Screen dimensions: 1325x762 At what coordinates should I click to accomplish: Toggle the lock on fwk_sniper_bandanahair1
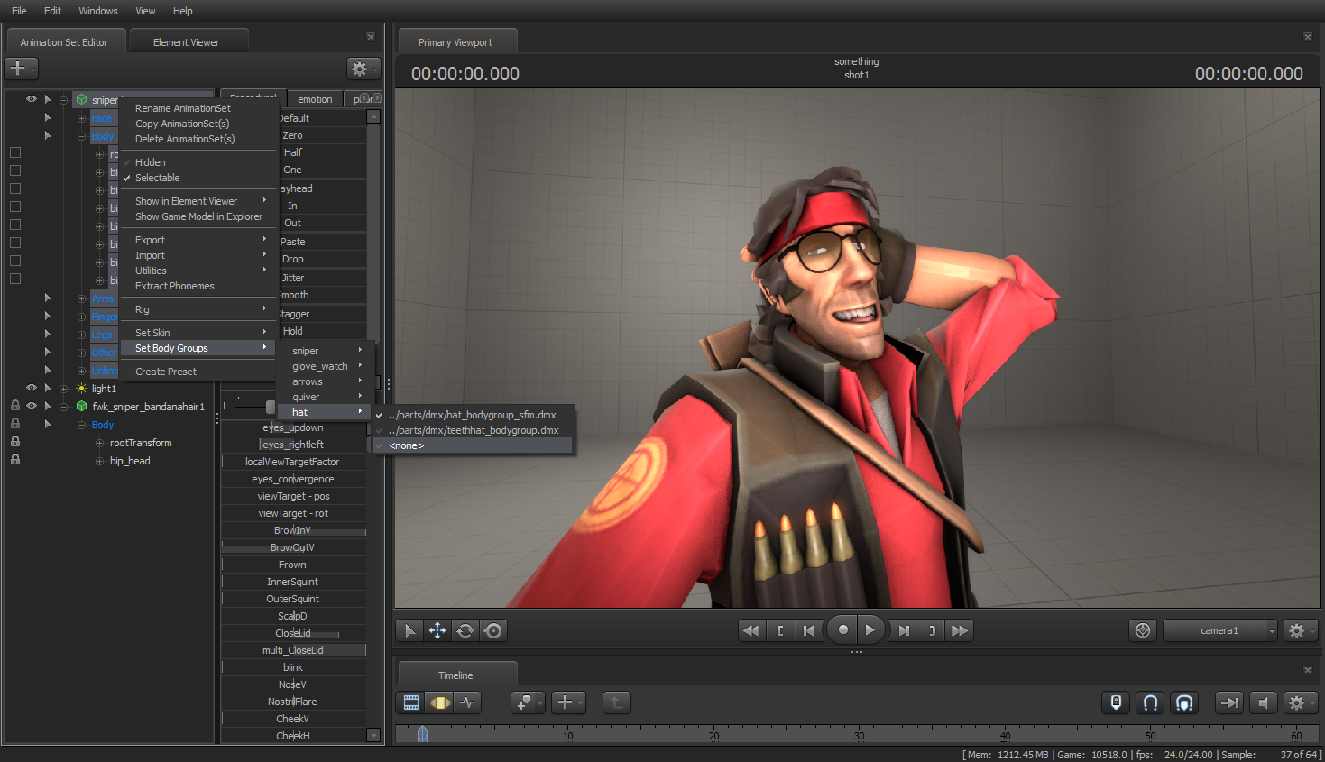pyautogui.click(x=15, y=406)
